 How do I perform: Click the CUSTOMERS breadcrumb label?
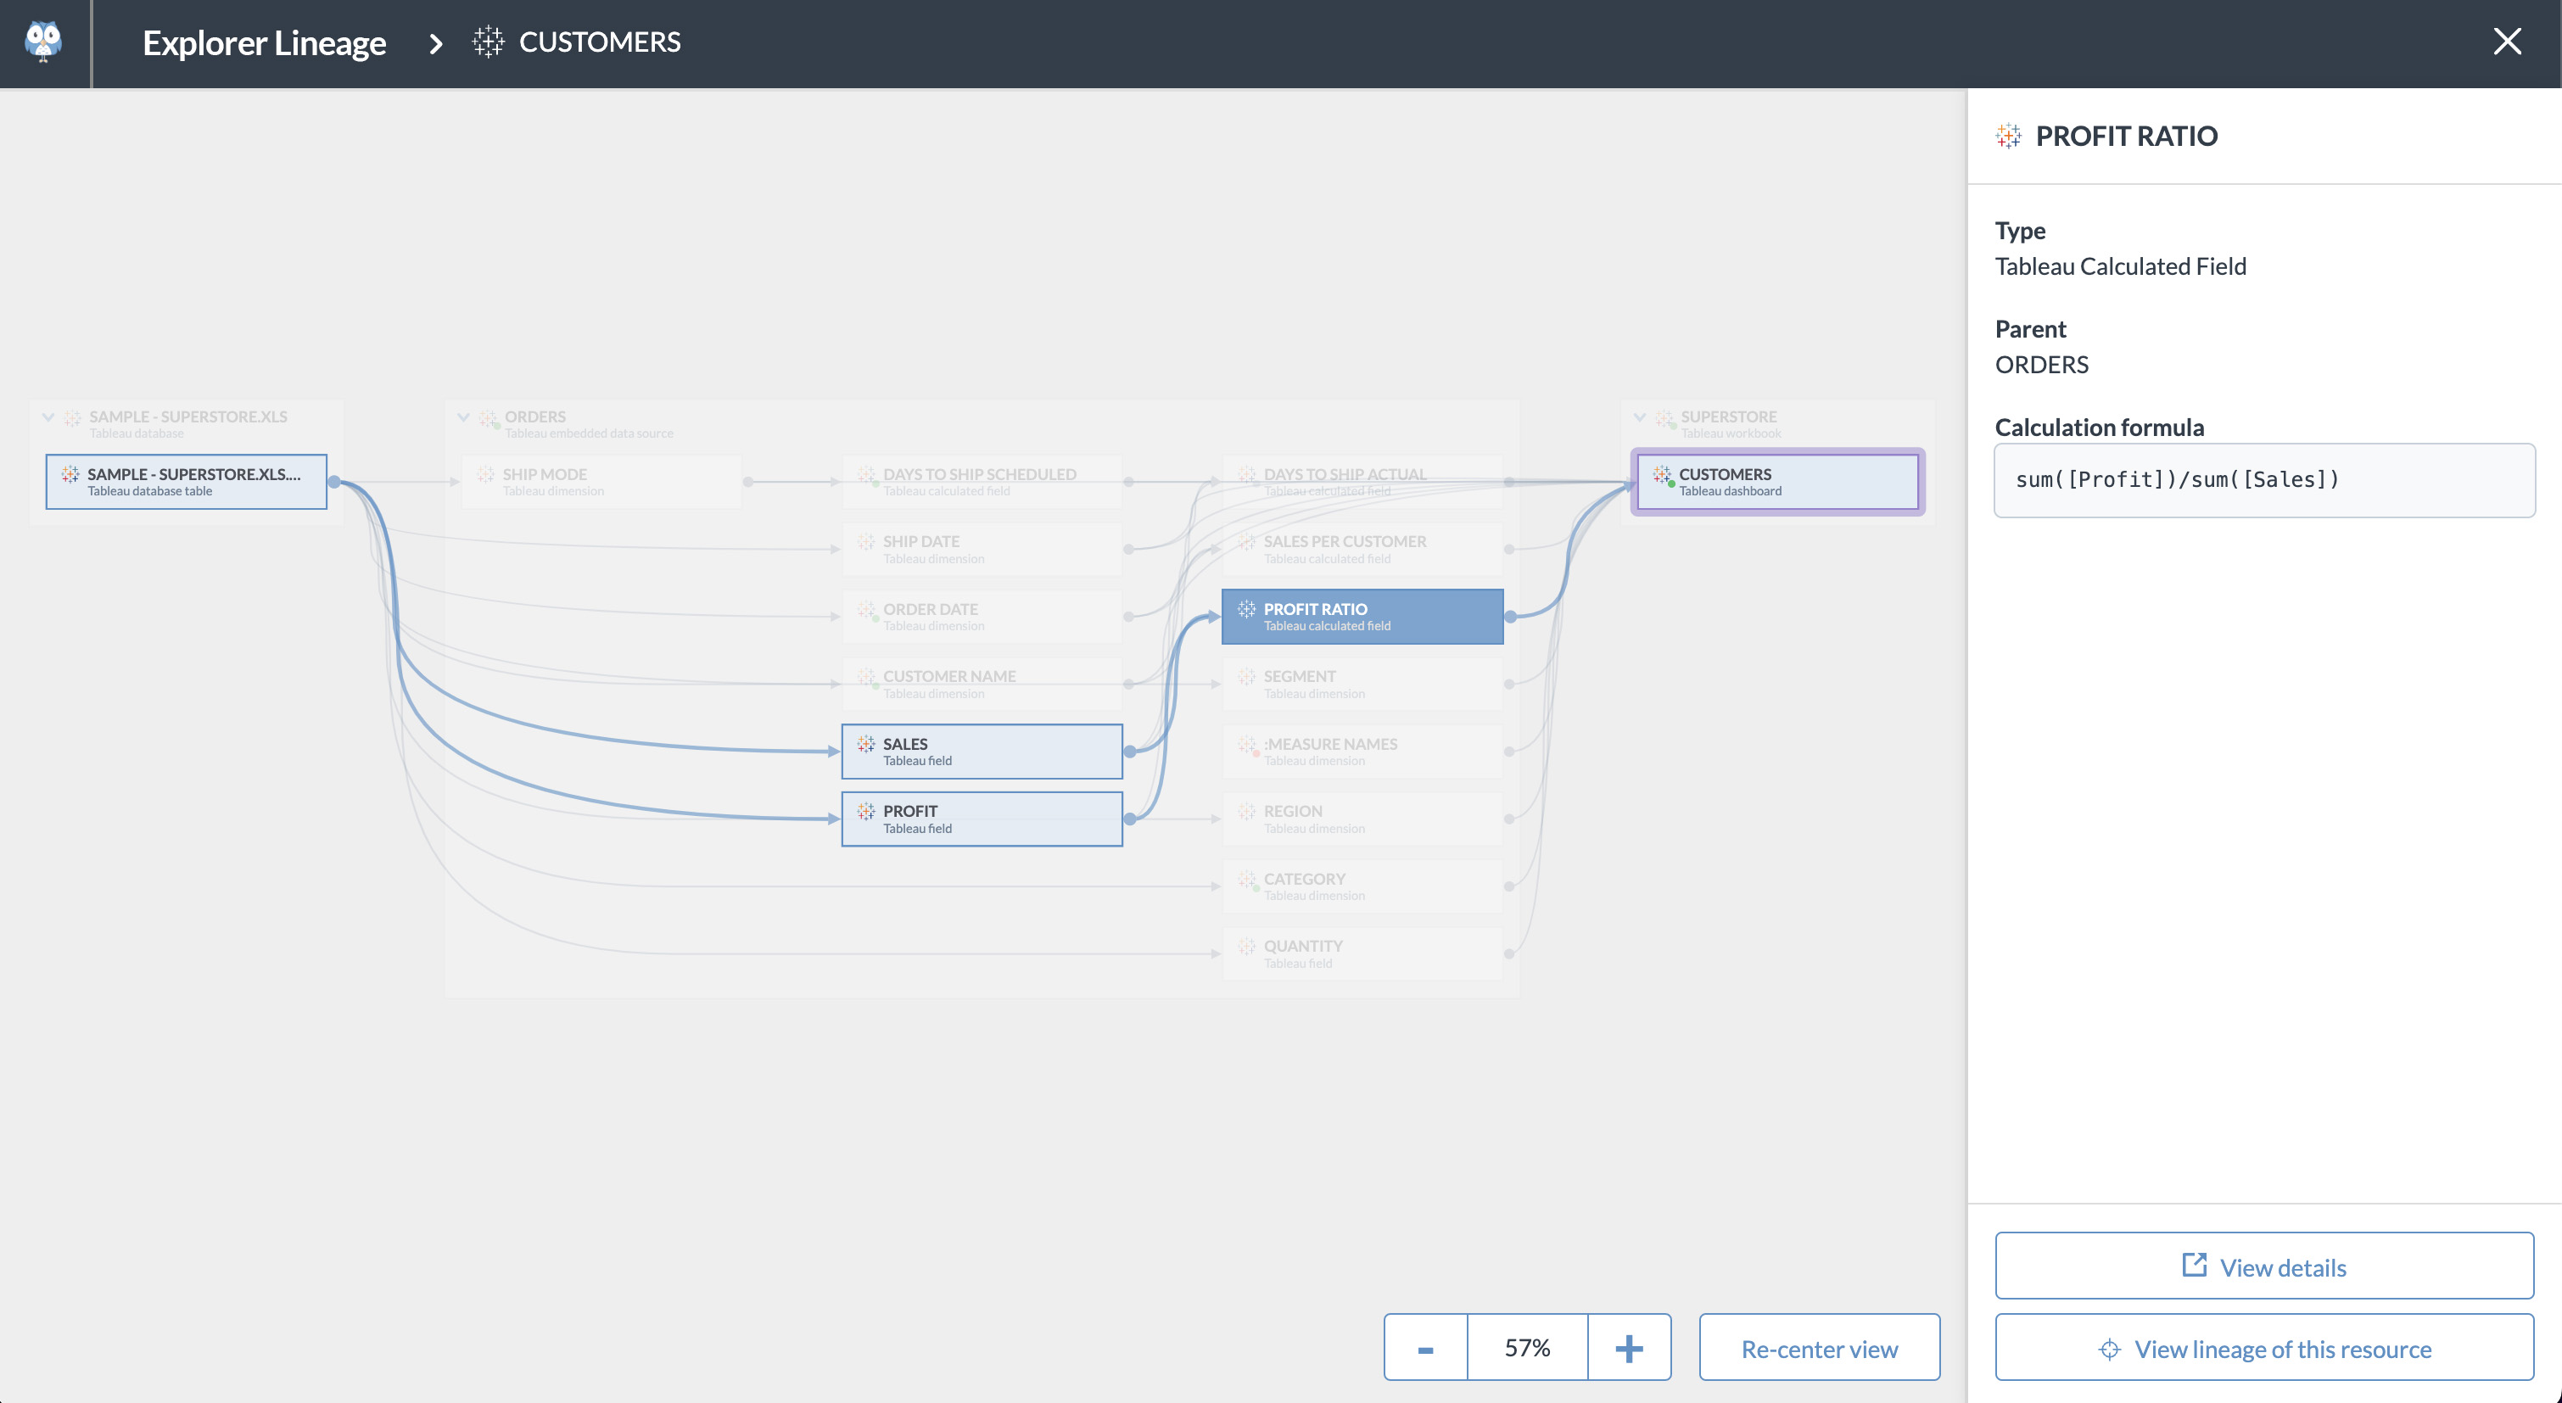tap(600, 42)
